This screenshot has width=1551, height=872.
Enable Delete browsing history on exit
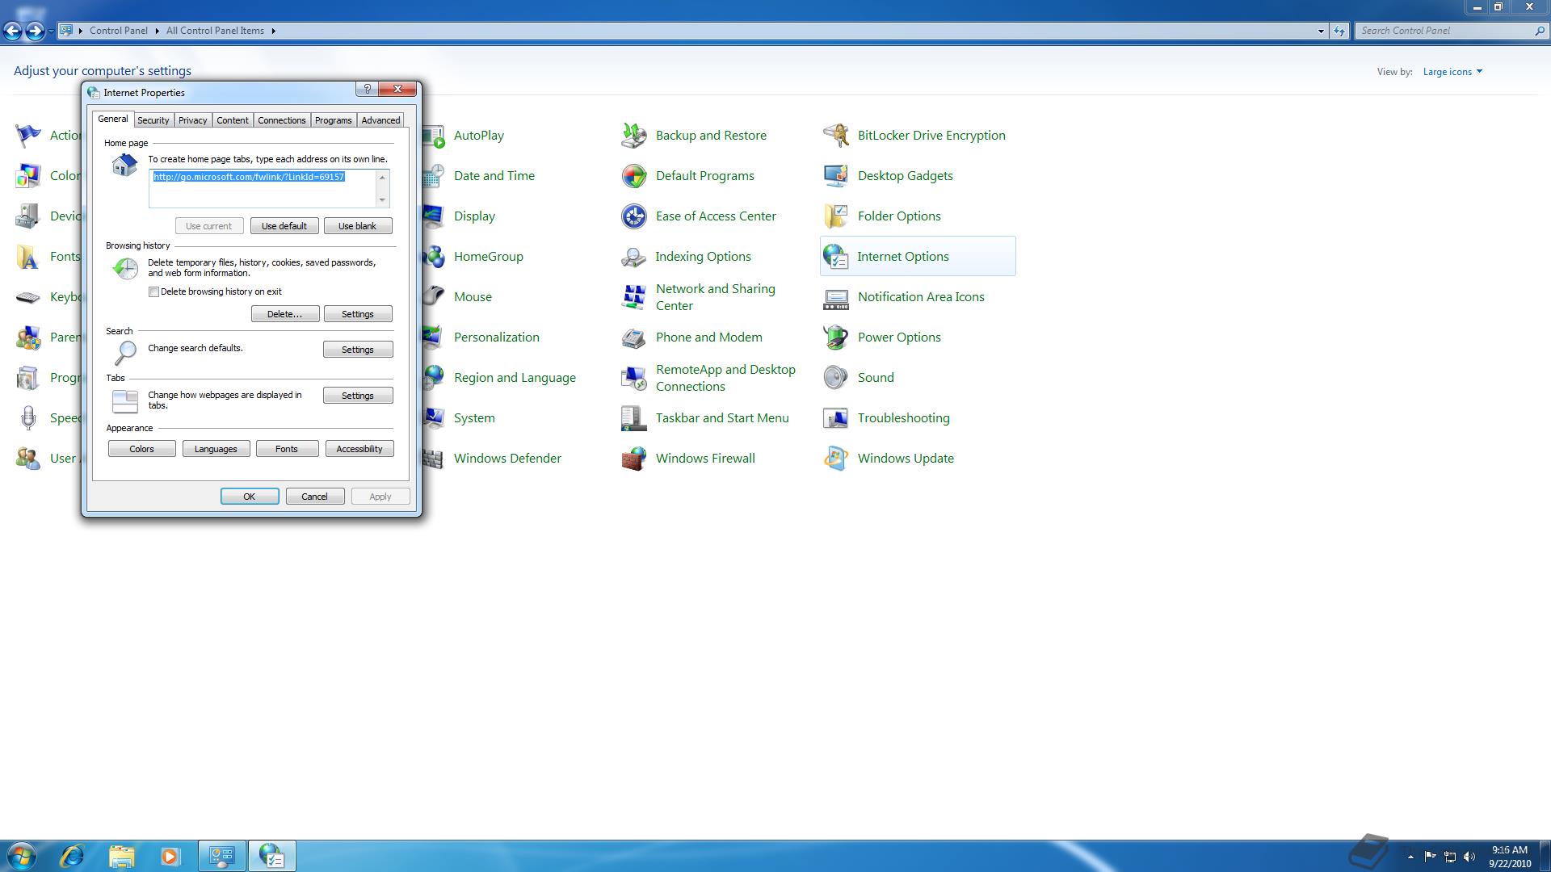(153, 291)
